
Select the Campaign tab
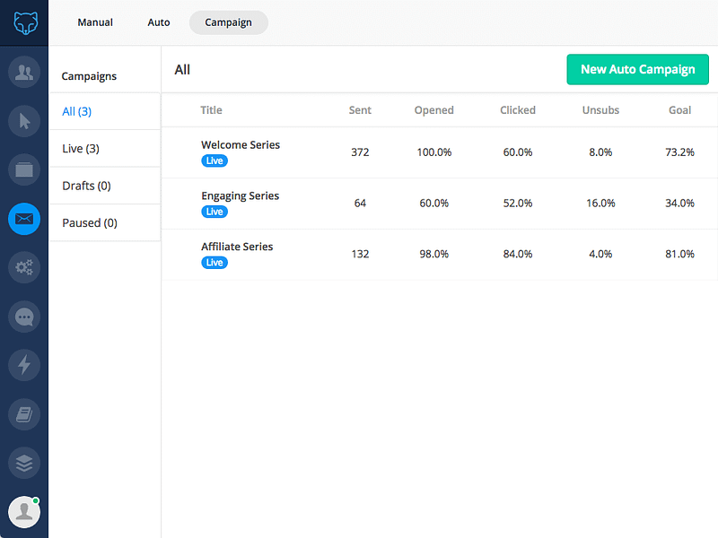pyautogui.click(x=229, y=22)
